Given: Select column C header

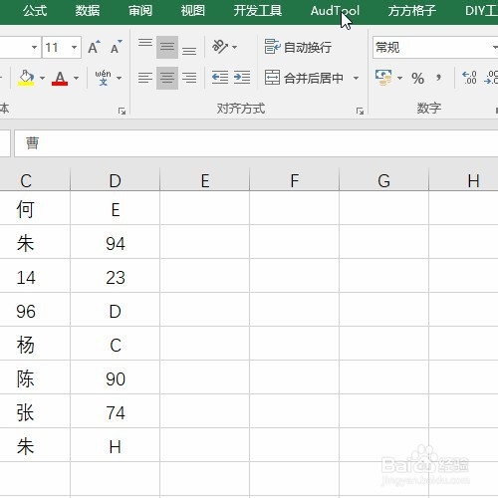Looking at the screenshot, I should 35,181.
